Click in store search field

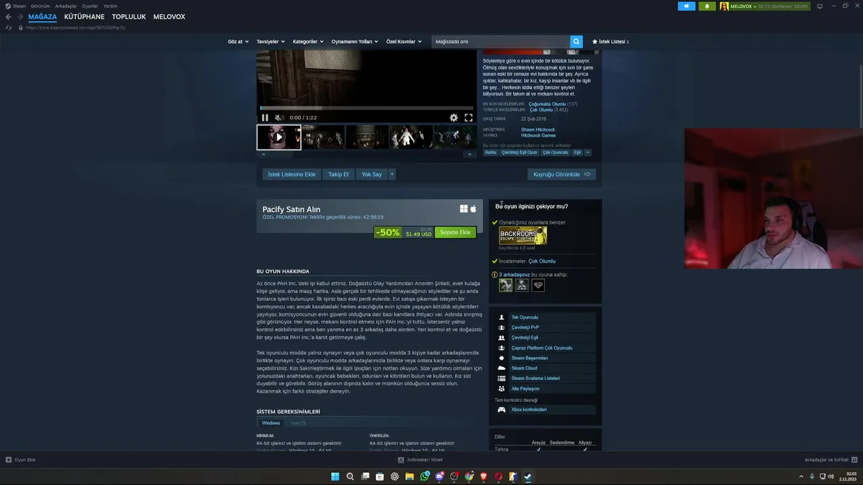coord(501,42)
